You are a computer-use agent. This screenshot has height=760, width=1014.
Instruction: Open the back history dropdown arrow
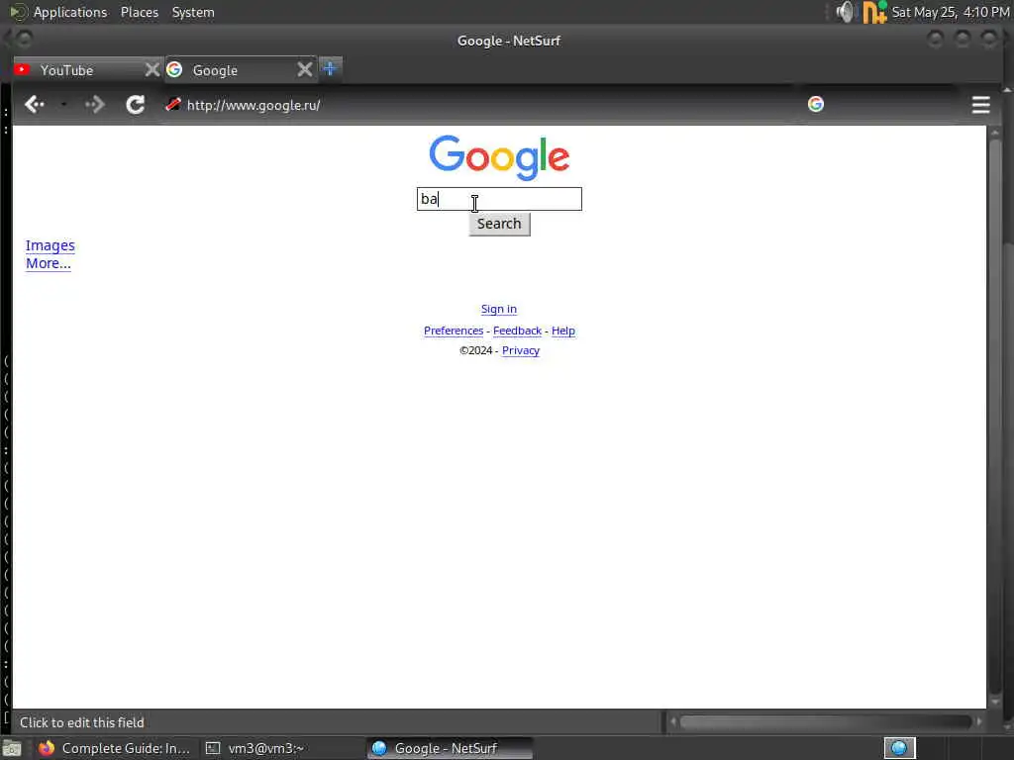click(x=63, y=104)
